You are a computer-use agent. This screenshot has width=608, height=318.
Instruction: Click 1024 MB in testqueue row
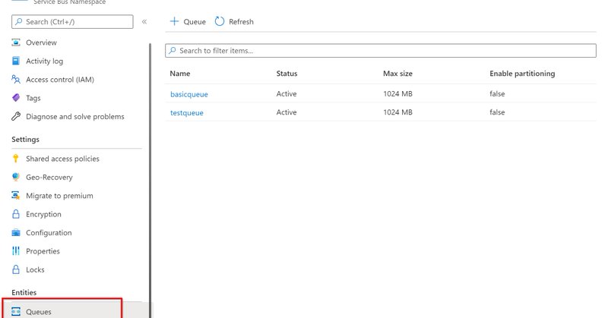397,112
